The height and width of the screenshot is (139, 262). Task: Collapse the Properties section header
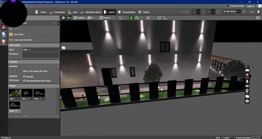pyautogui.click(x=34, y=62)
